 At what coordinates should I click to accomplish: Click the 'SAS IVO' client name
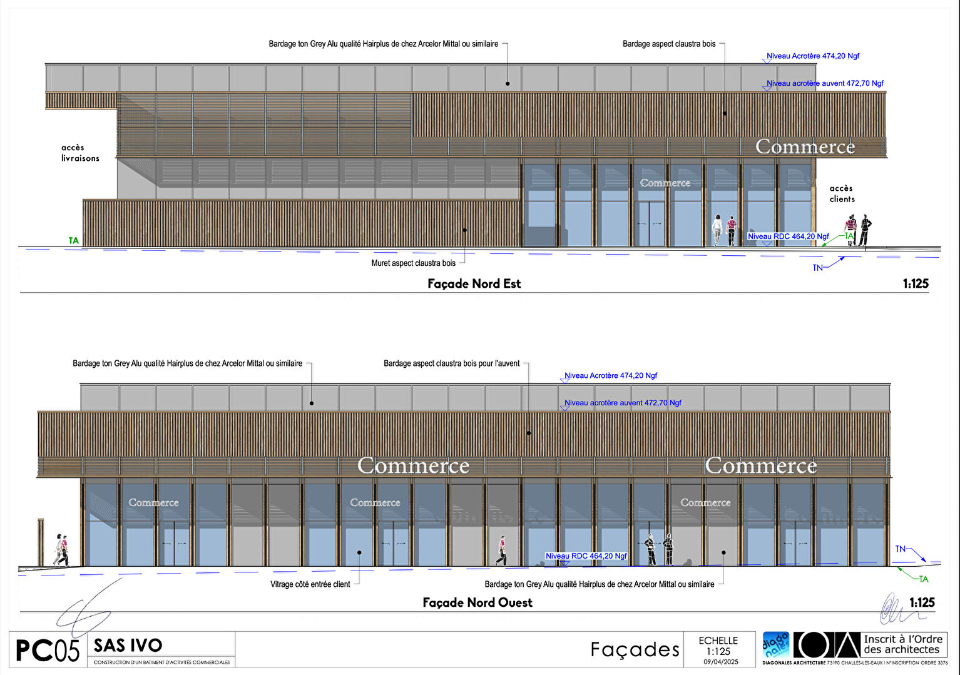pos(128,646)
